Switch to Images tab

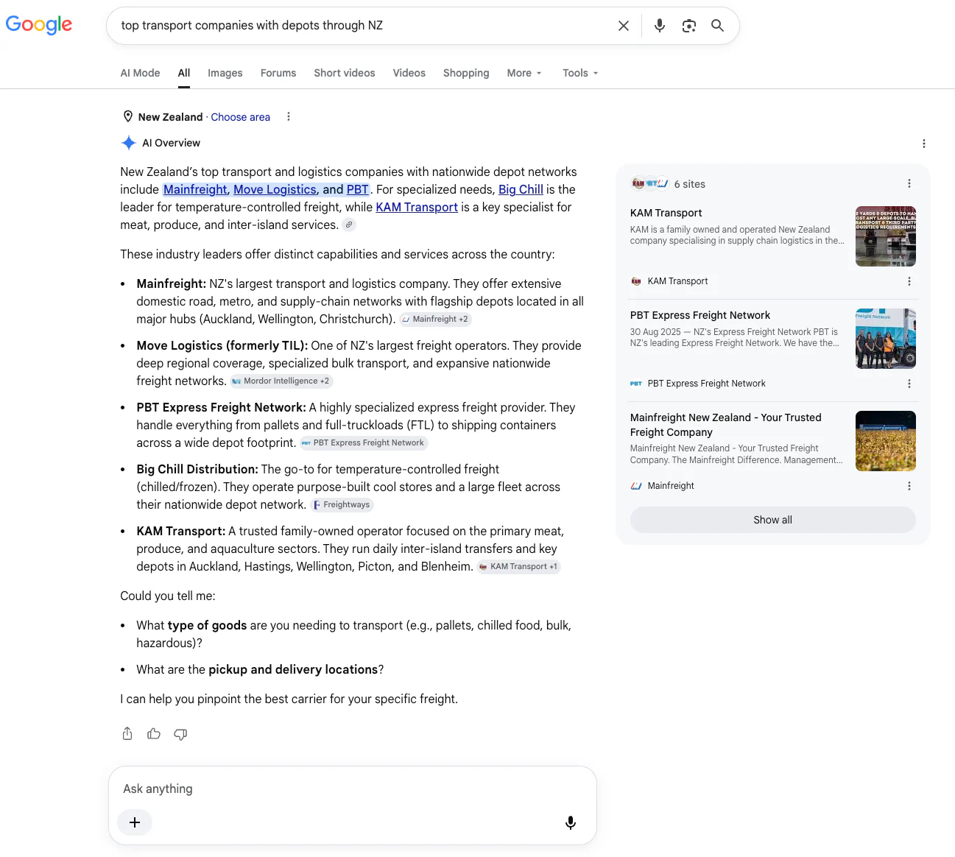pos(225,73)
